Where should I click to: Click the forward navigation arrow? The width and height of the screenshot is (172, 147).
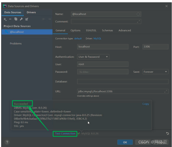pos(49,19)
